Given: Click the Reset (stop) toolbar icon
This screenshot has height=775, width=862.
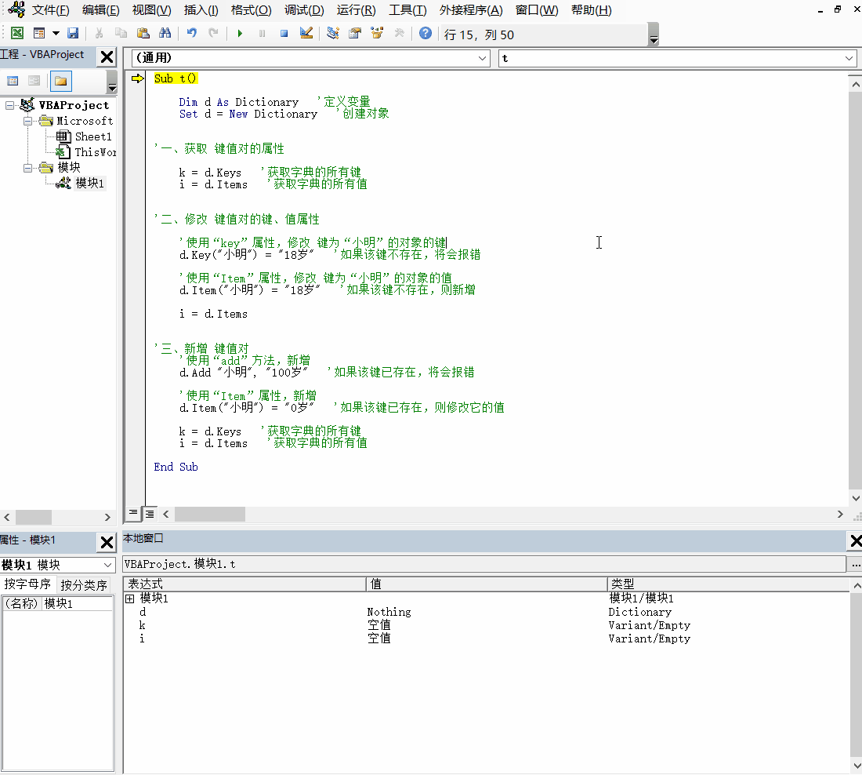Looking at the screenshot, I should click(283, 33).
